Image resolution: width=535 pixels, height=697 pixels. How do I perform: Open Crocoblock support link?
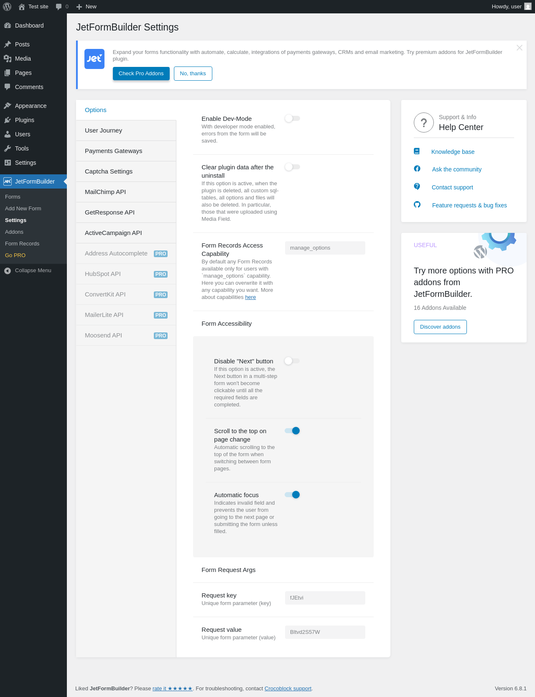(288, 689)
